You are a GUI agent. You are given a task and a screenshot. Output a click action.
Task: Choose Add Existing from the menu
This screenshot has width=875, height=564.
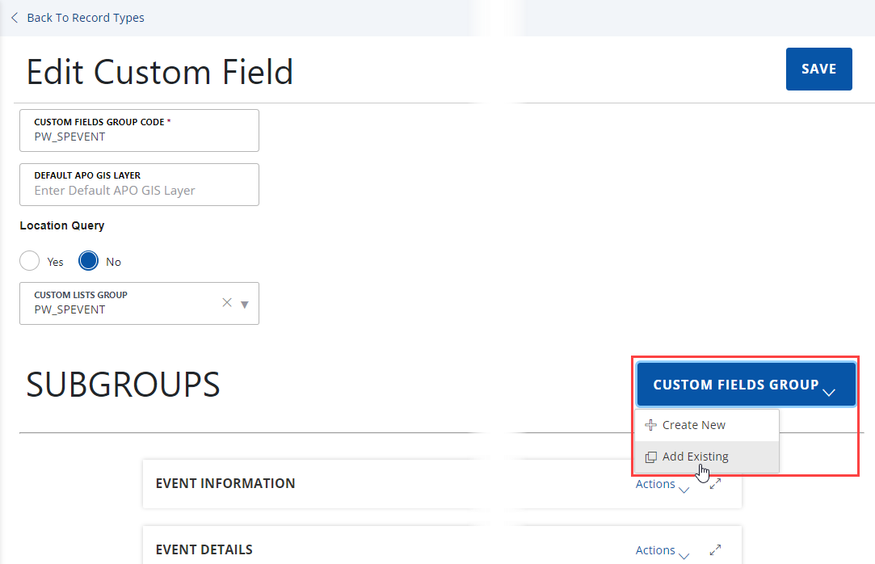[695, 457]
